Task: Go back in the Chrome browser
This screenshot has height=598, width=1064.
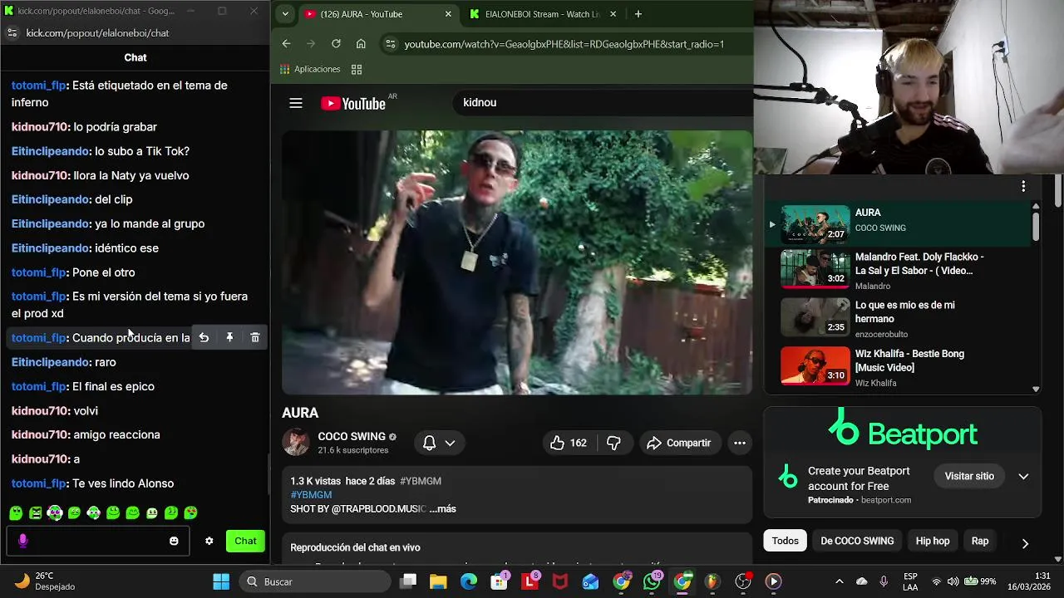Action: click(x=286, y=44)
